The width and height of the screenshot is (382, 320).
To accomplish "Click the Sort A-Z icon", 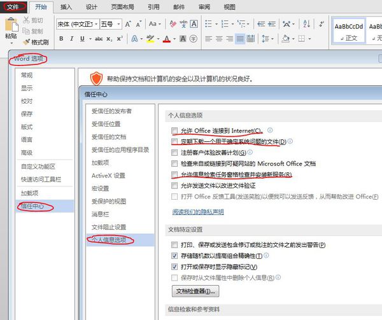I will [306, 24].
